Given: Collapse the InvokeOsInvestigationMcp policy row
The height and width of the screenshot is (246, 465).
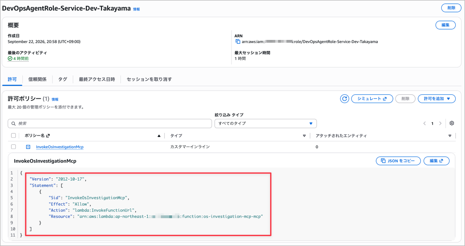Looking at the screenshot, I should pyautogui.click(x=28, y=147).
